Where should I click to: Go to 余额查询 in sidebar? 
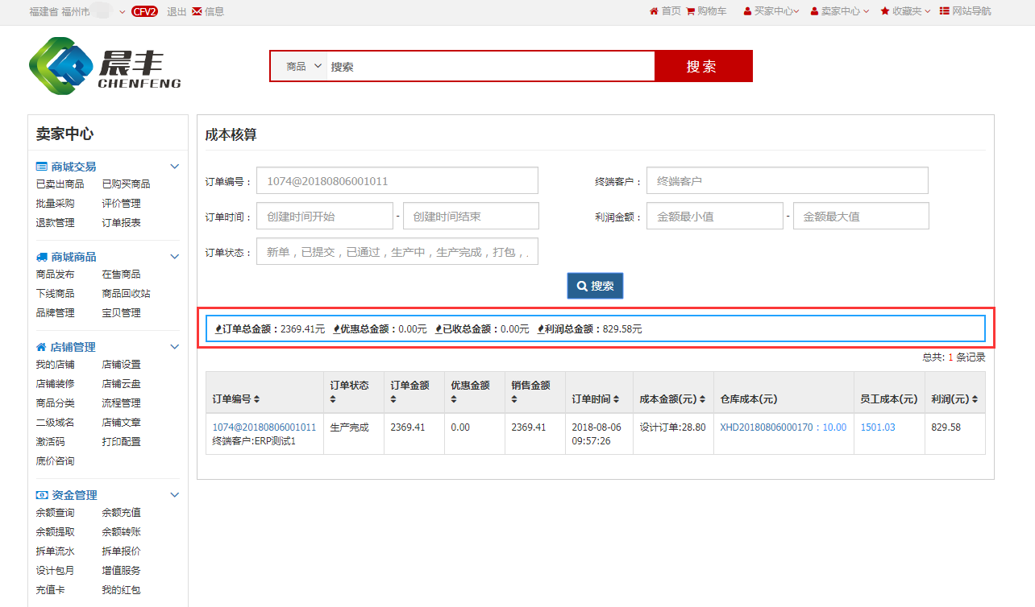tap(55, 513)
